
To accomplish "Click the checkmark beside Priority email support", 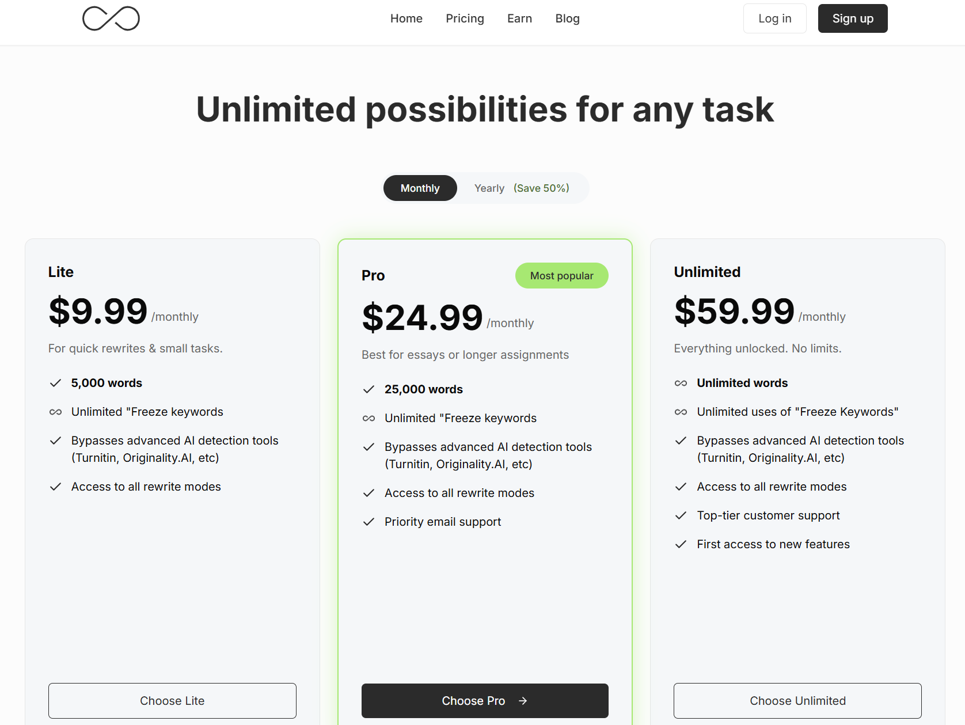I will 368,522.
